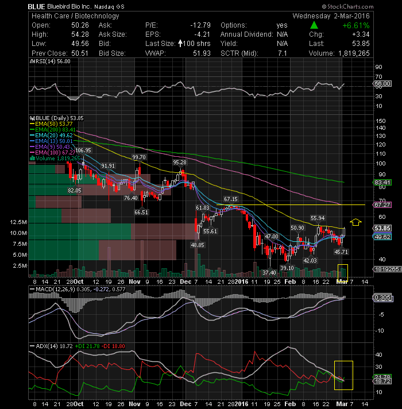
Task: Click the 106.95 peak price label
Action: point(83,151)
